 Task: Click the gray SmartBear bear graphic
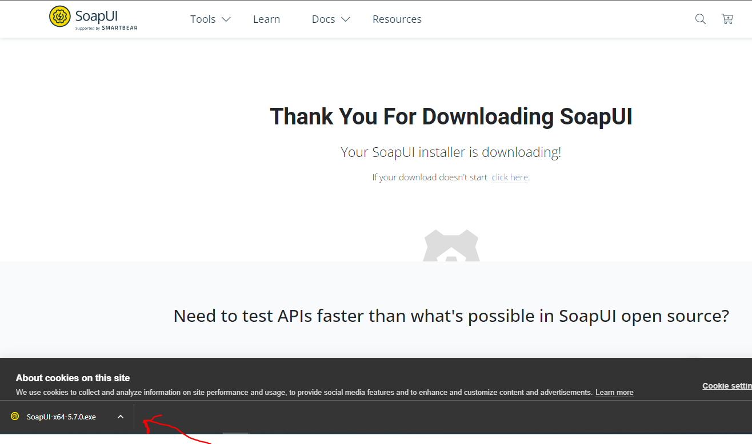[x=451, y=246]
